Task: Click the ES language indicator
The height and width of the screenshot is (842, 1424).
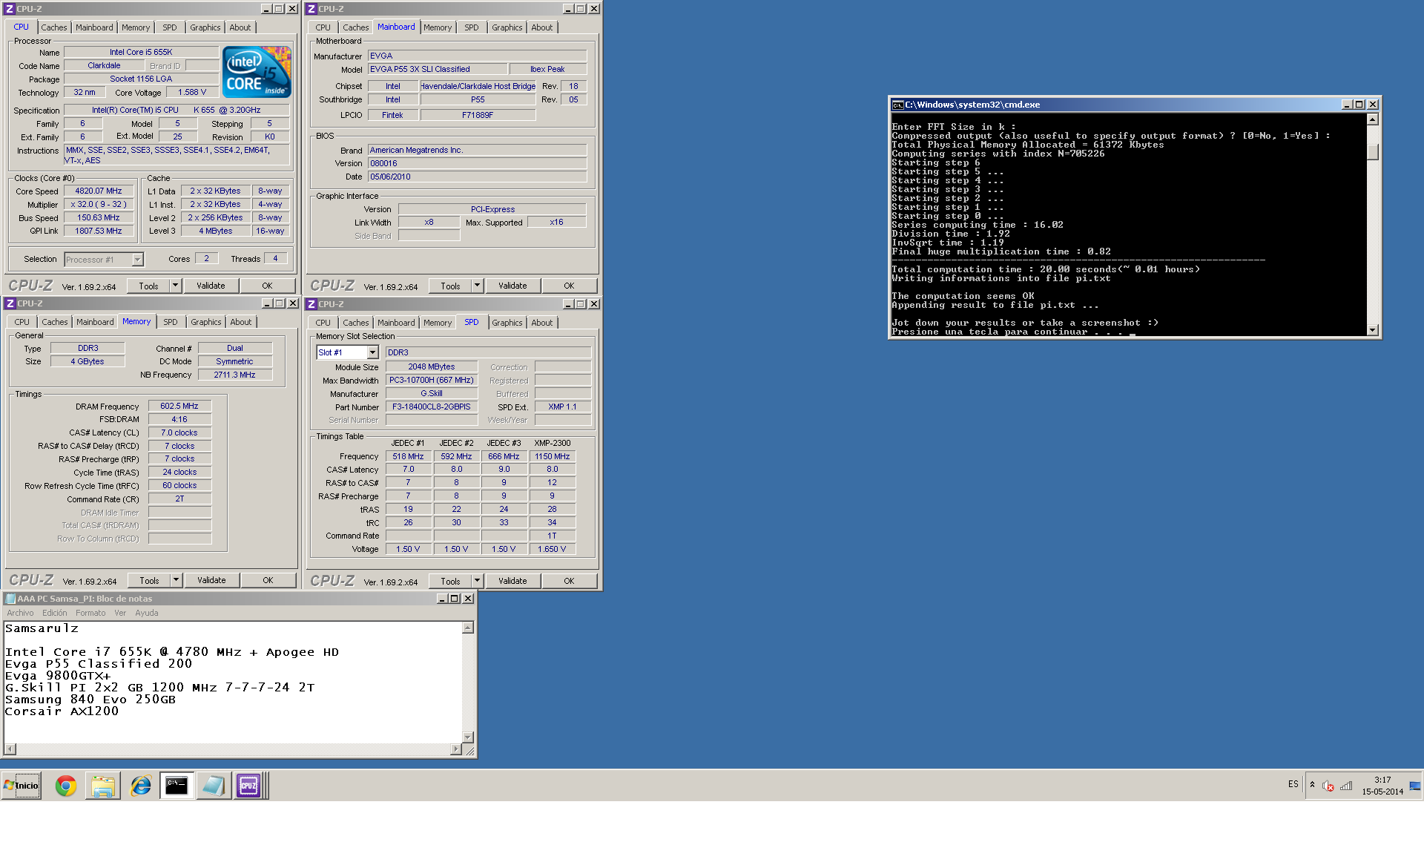Action: click(1293, 784)
